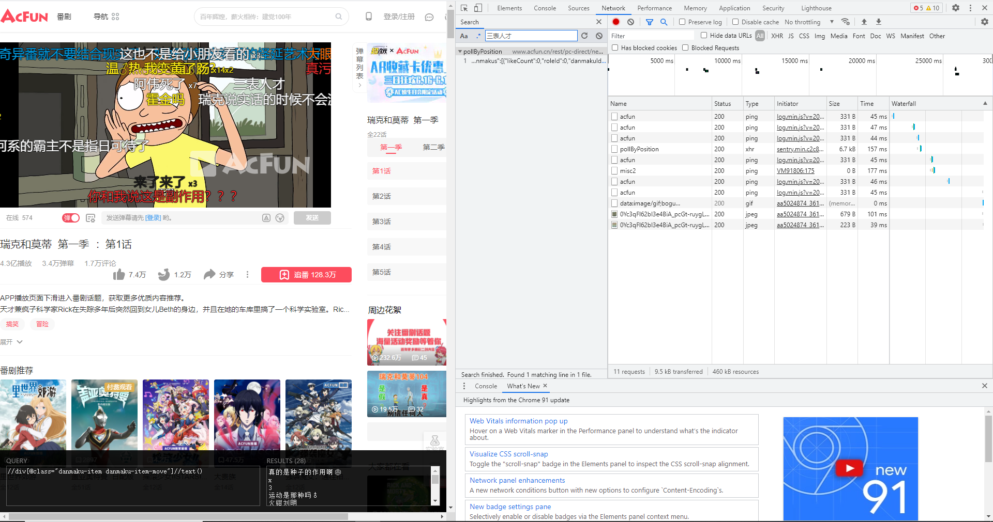
Task: Toggle the match case Aa button
Action: pyautogui.click(x=464, y=36)
